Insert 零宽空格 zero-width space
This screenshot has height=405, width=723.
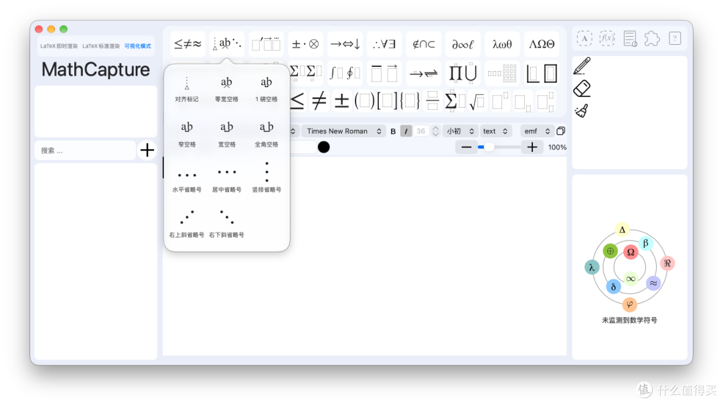pyautogui.click(x=226, y=90)
